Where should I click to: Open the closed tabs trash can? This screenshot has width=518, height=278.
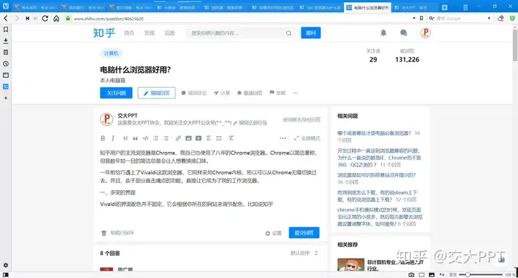(x=465, y=7)
